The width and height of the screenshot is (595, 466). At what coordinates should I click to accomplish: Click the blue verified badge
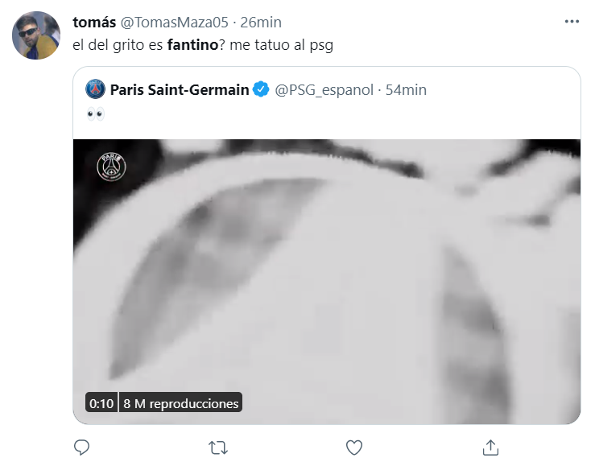point(262,89)
